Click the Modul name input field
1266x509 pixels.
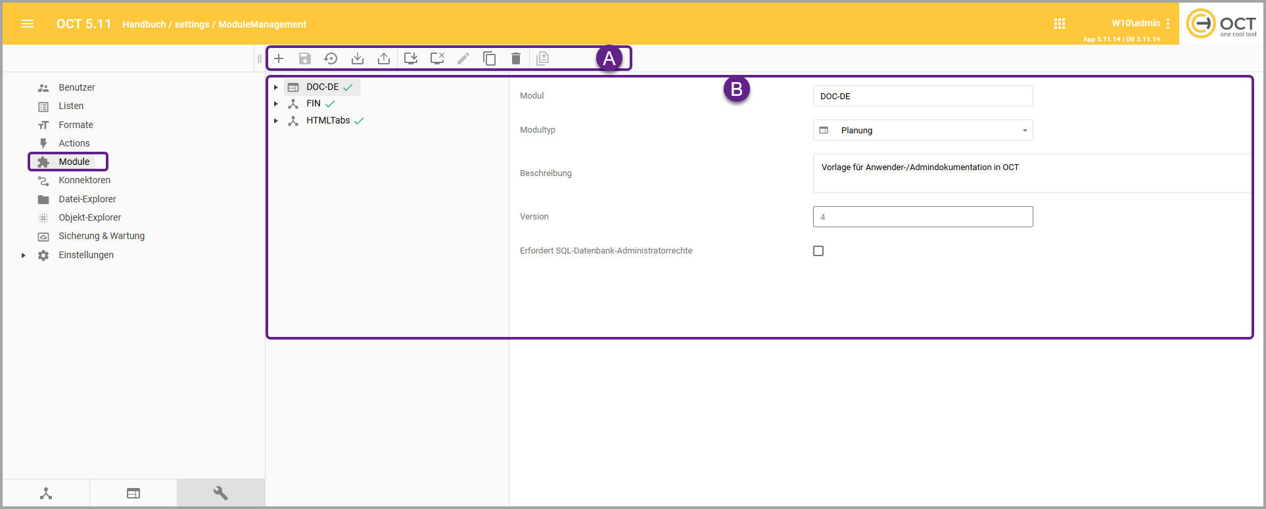[922, 96]
